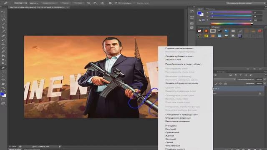Open path arrangement in options bar

tap(102, 3)
